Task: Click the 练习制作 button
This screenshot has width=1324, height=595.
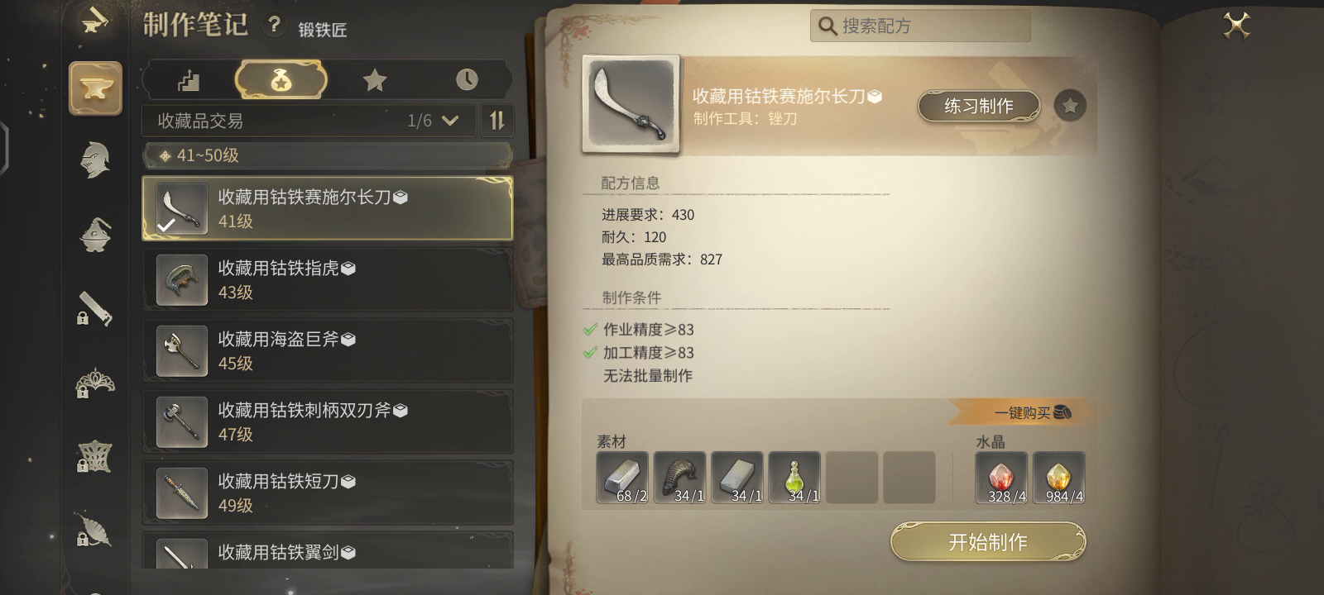Action: [978, 106]
